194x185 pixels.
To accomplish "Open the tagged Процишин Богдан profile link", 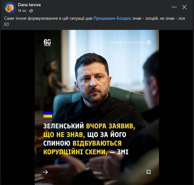I will [x=112, y=18].
